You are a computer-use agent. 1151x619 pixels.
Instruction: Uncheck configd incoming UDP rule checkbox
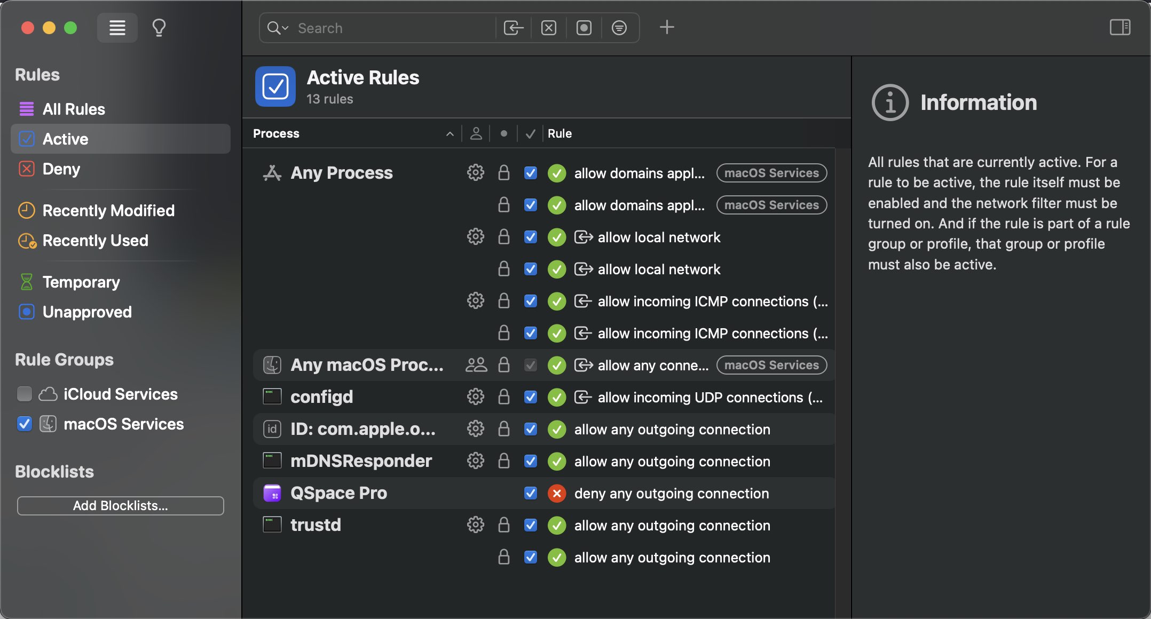531,397
